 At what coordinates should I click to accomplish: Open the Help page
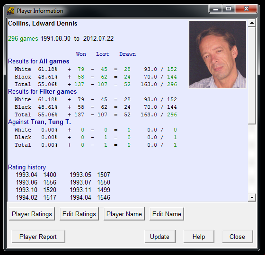point(199,237)
